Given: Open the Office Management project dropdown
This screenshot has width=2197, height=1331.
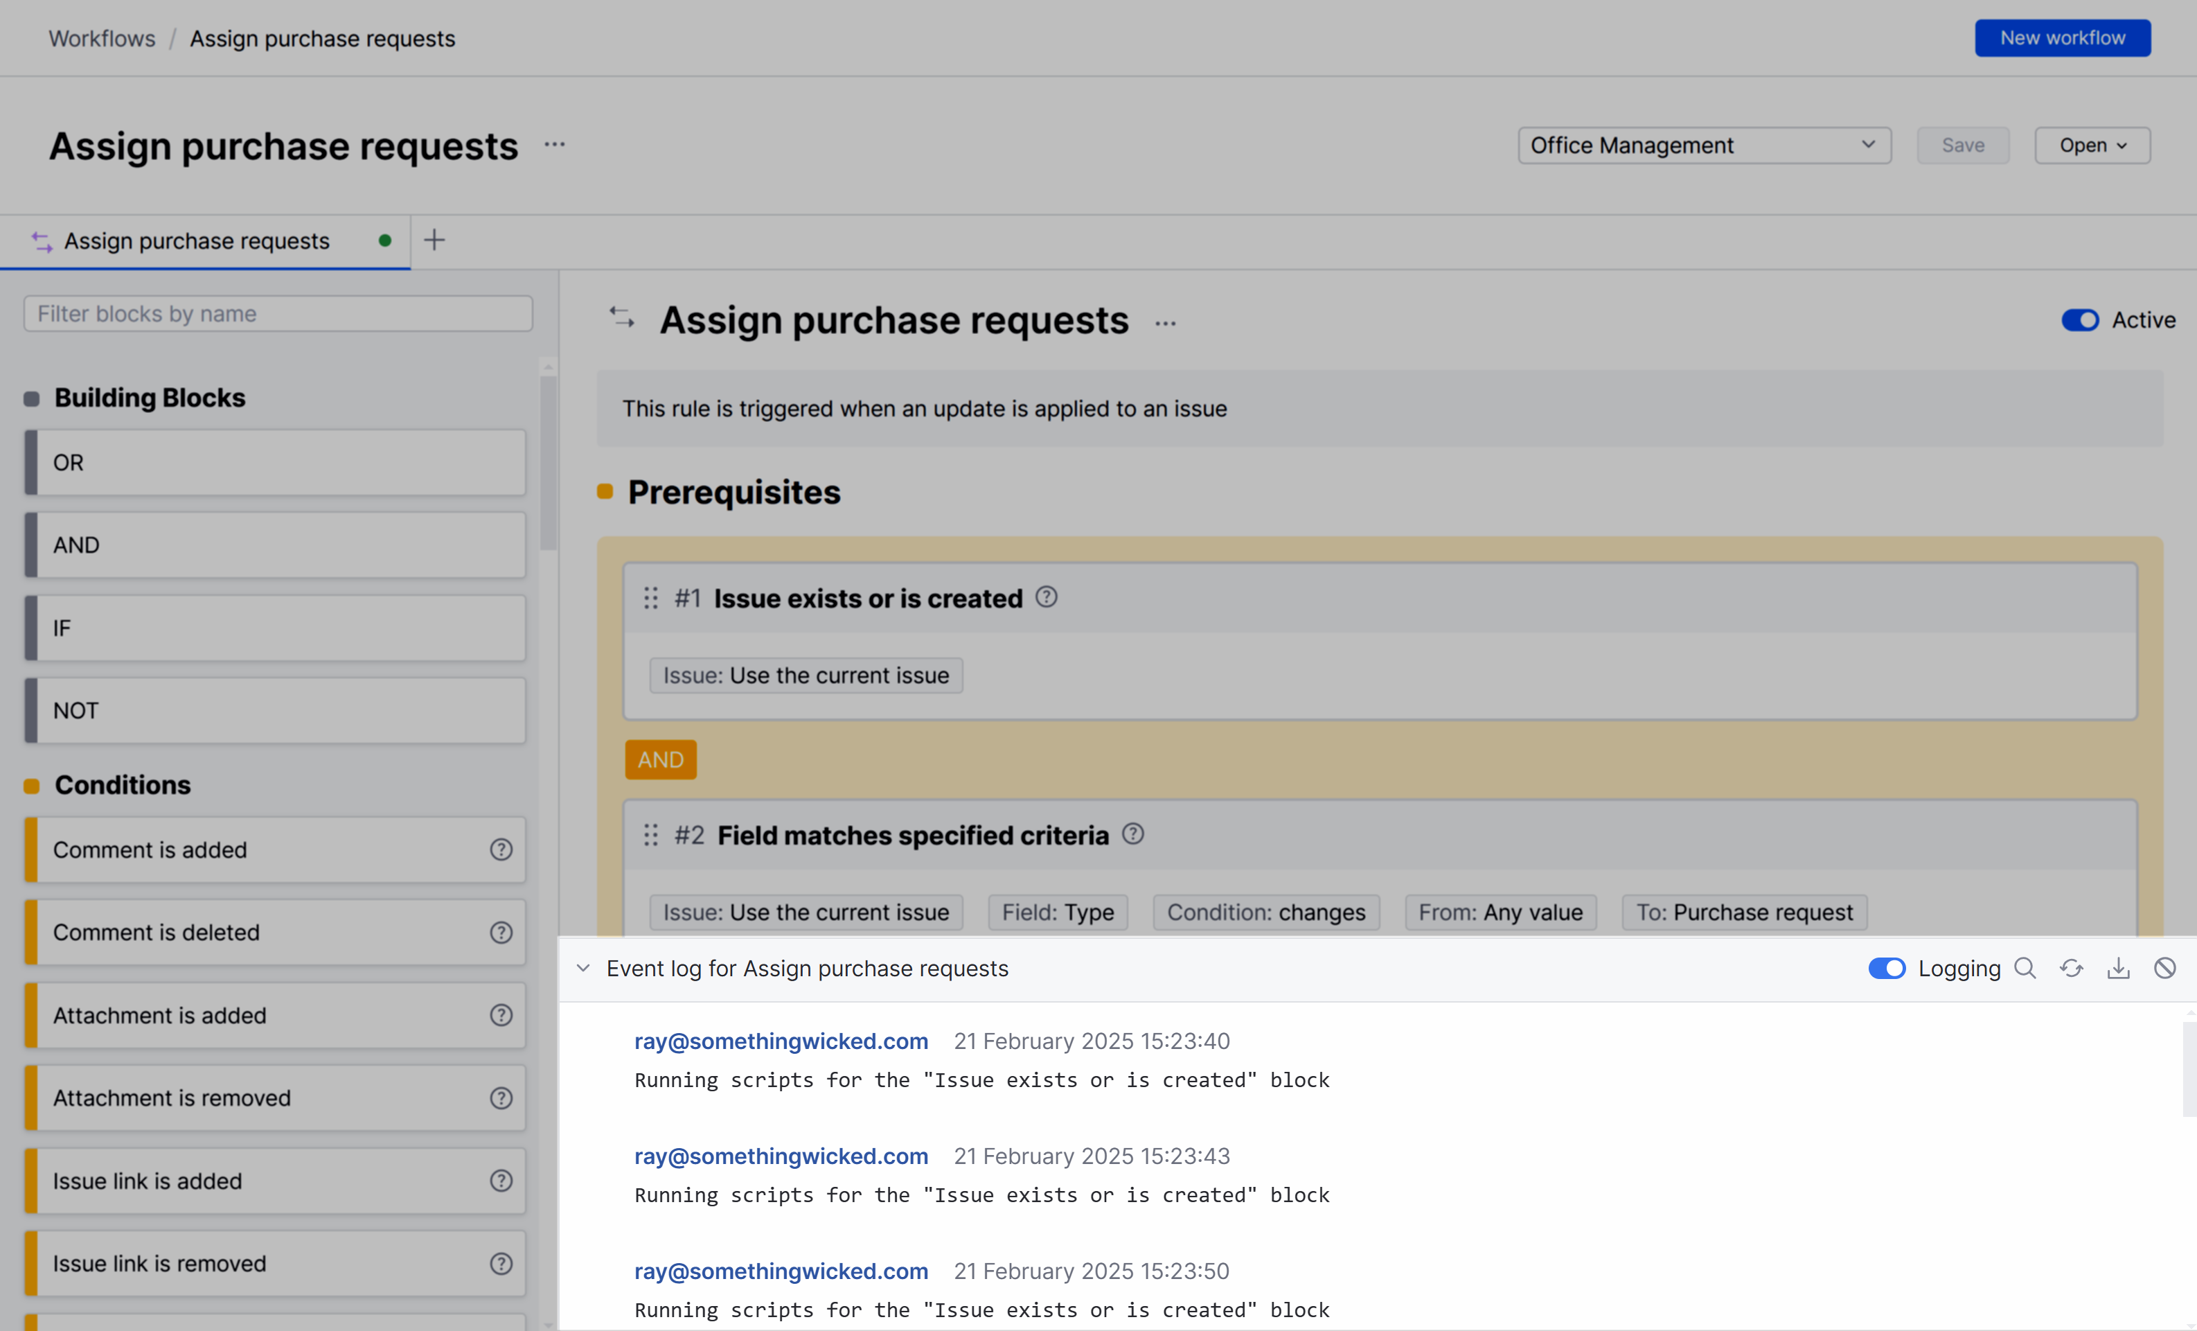Looking at the screenshot, I should 1704,146.
